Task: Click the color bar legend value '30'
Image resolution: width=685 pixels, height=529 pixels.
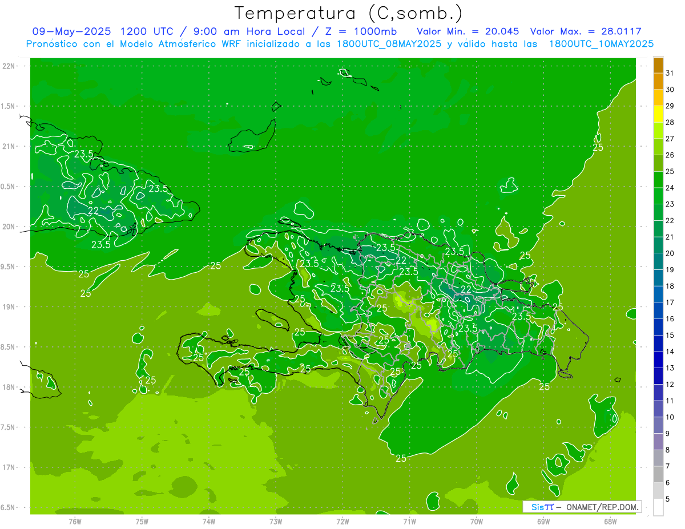Action: click(x=670, y=90)
